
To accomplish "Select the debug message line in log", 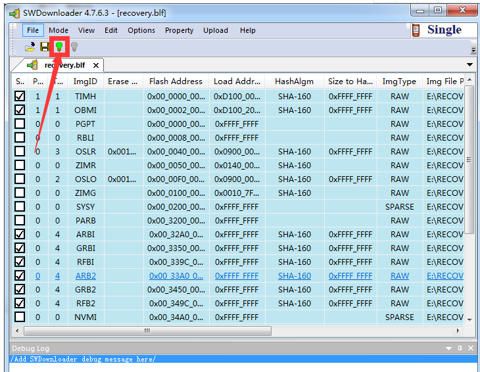I will click(244, 359).
